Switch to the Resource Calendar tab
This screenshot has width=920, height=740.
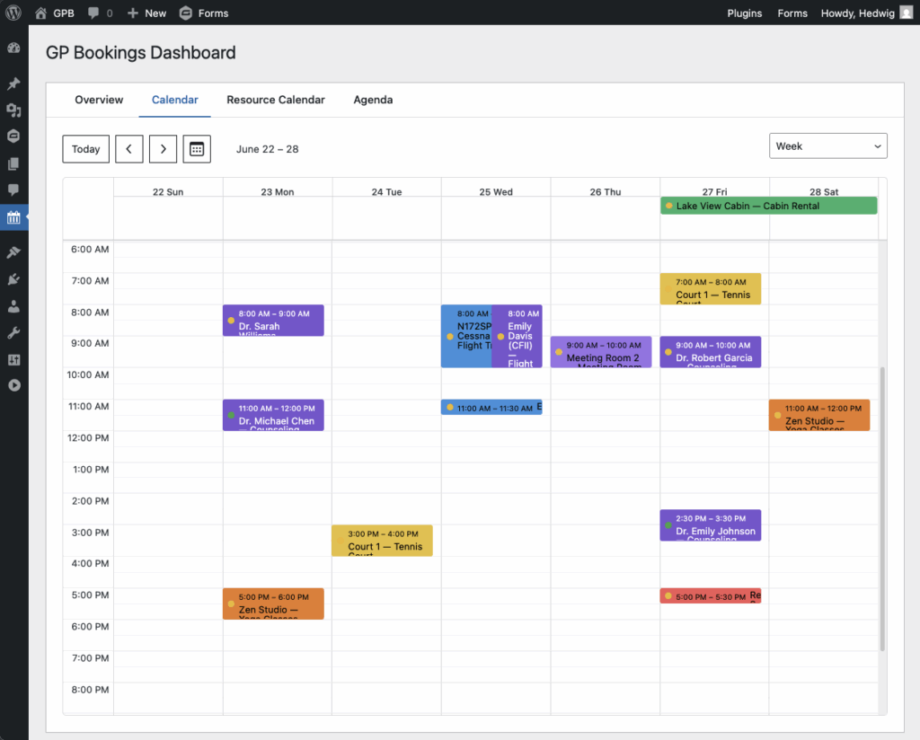(275, 100)
